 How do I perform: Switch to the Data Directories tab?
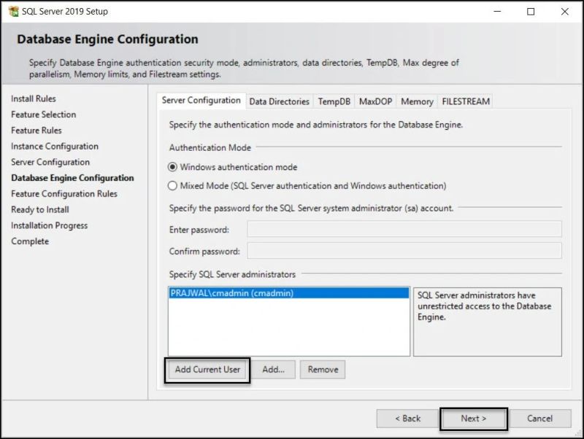tap(279, 102)
